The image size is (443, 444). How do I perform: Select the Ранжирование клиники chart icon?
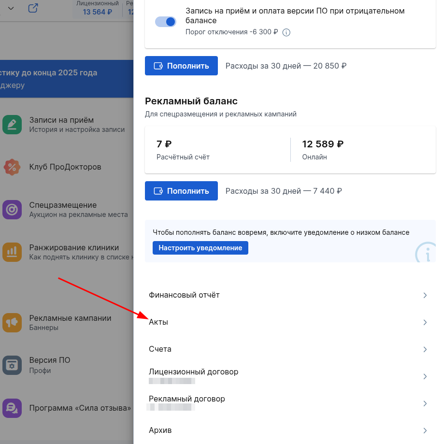12,252
